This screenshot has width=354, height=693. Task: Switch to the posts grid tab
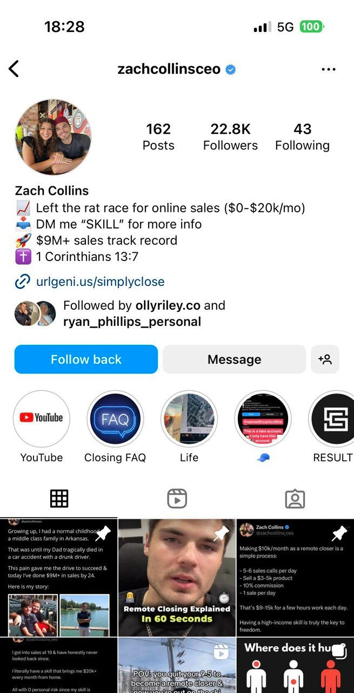coord(59,499)
